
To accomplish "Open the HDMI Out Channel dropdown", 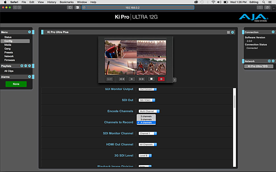I will [148, 144].
